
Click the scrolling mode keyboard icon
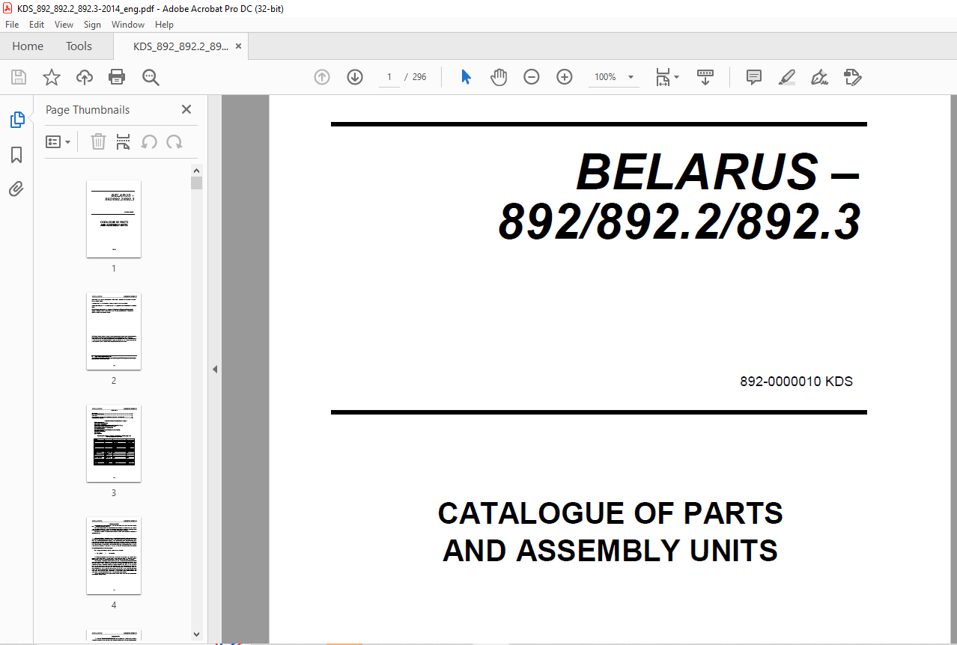(x=705, y=77)
